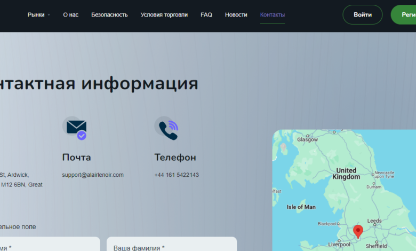Image resolution: width=416 pixels, height=251 pixels.
Task: Click the Glasgow label on the map
Action: tap(308, 139)
